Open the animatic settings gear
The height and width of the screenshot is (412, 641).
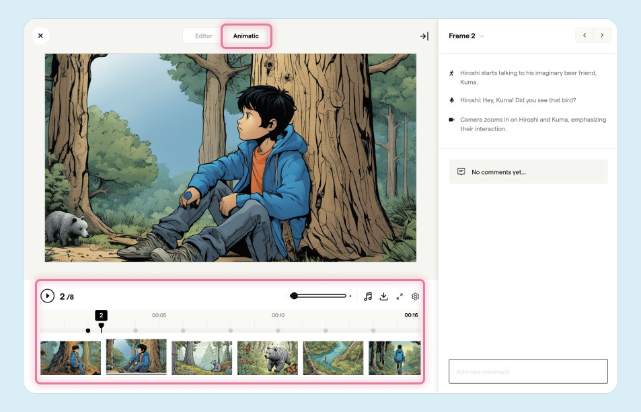416,296
